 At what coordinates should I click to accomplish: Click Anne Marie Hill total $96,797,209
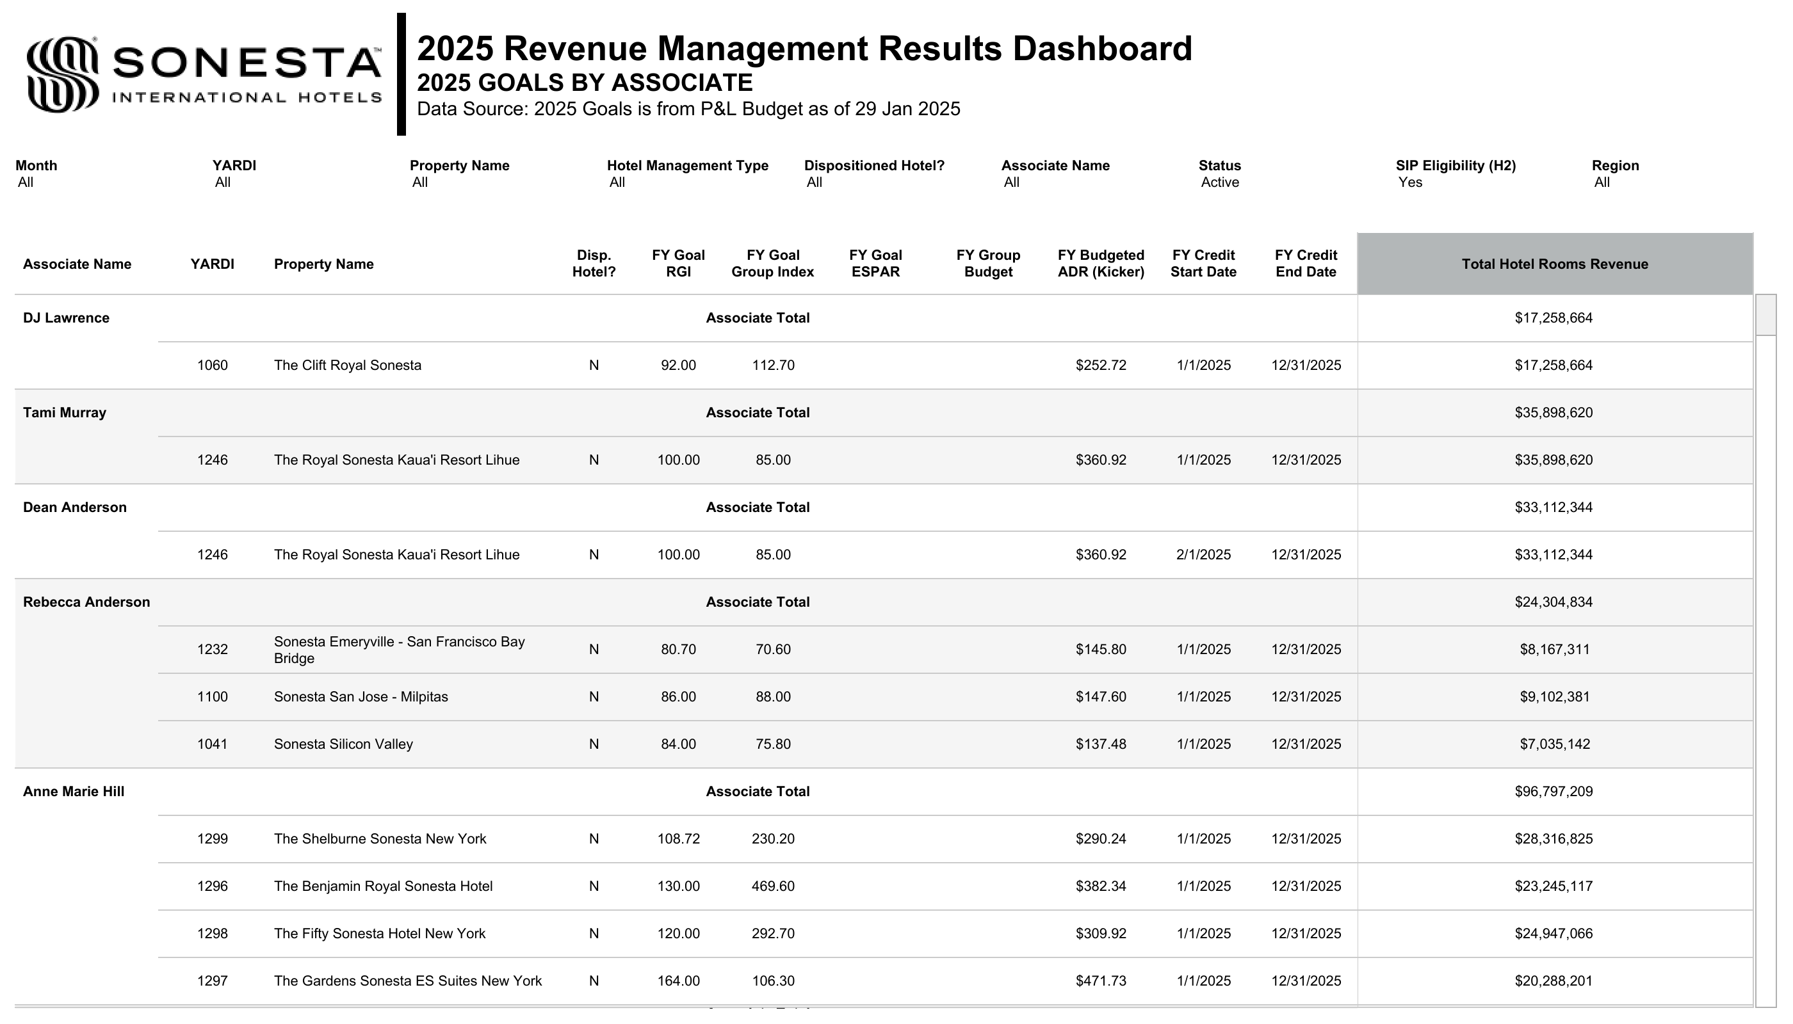point(1554,792)
